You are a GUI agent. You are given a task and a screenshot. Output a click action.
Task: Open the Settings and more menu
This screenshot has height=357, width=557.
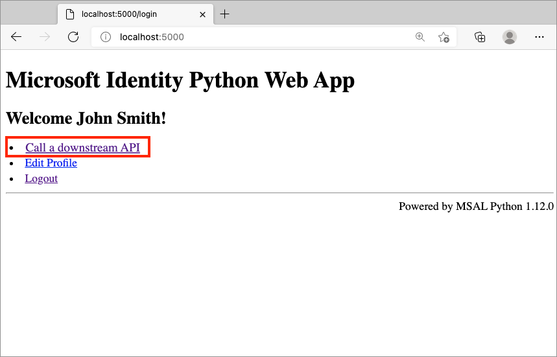pos(539,37)
